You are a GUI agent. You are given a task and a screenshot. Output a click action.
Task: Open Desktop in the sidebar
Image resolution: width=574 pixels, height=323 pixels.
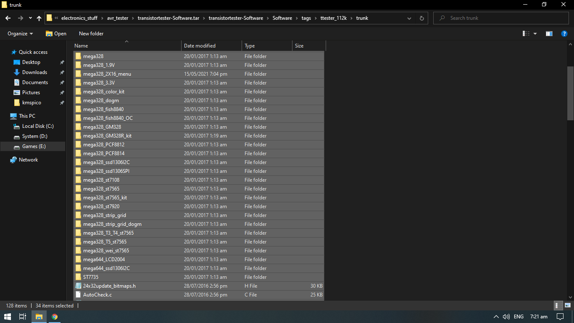coord(31,62)
